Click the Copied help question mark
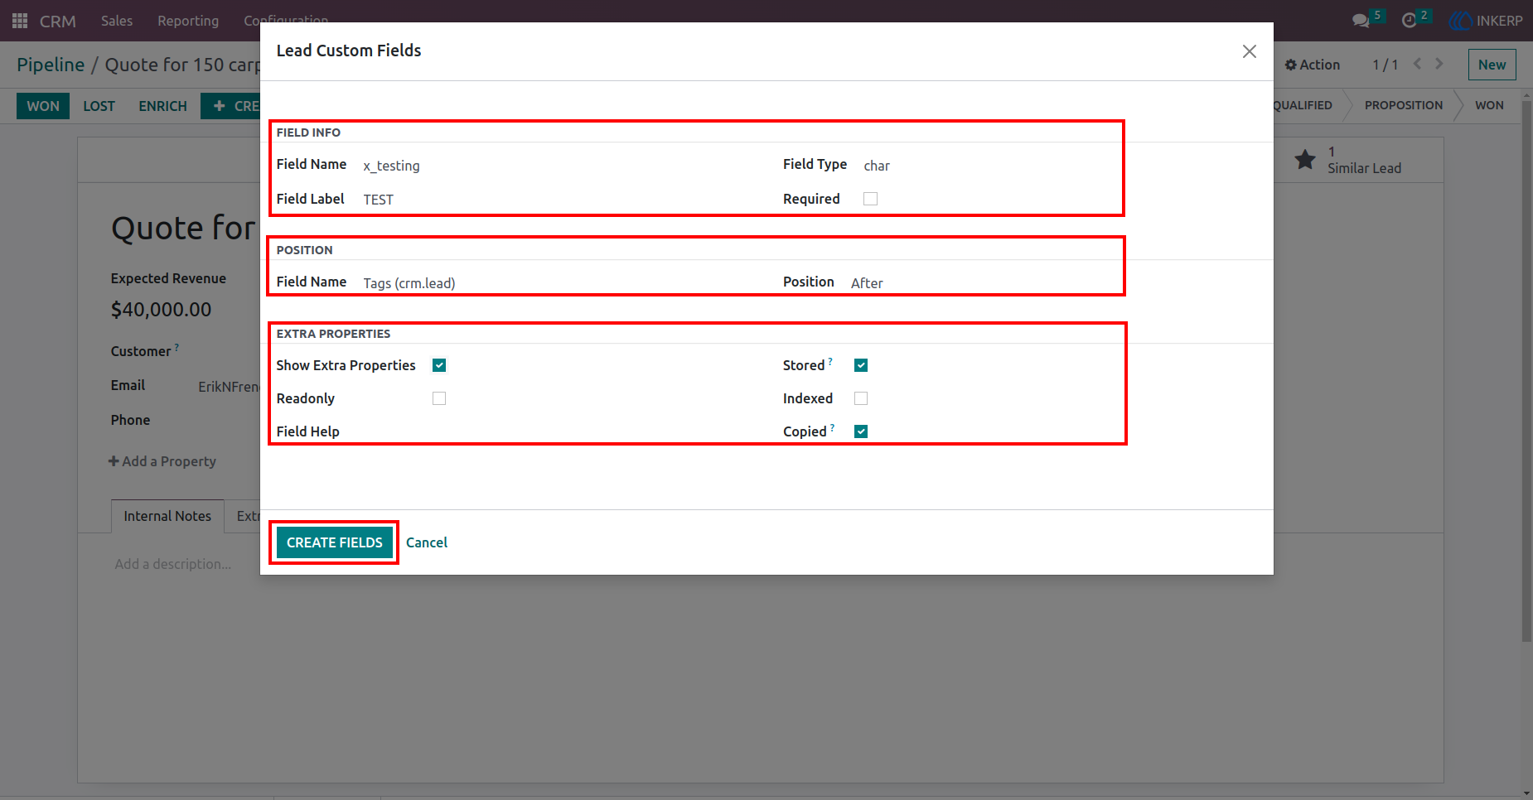Image resolution: width=1533 pixels, height=800 pixels. pyautogui.click(x=832, y=427)
